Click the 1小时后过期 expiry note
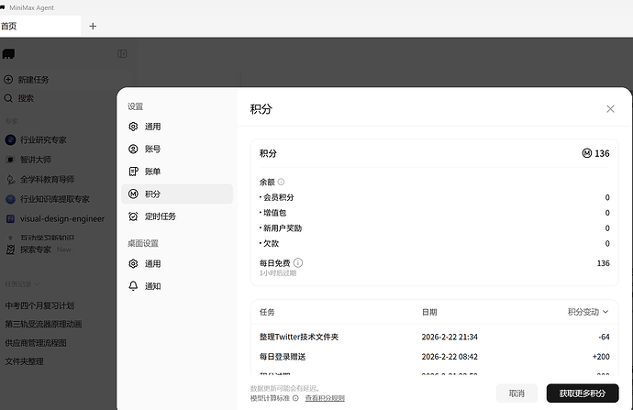The width and height of the screenshot is (633, 410). [278, 273]
